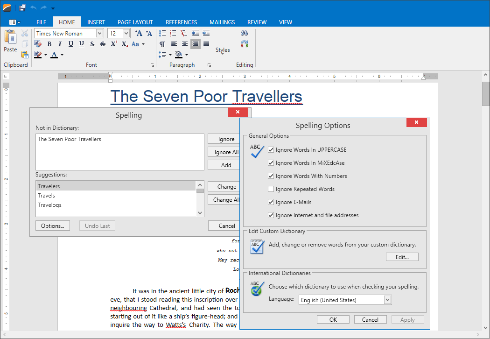The height and width of the screenshot is (339, 490).
Task: Apply Italic formatting from the ribbon
Action: [59, 44]
